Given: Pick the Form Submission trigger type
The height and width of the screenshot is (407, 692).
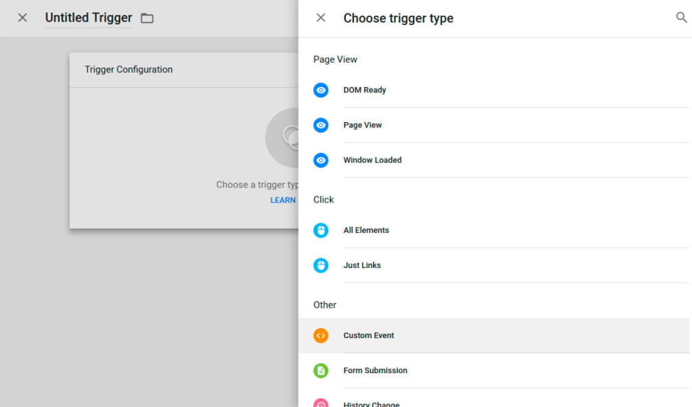Looking at the screenshot, I should point(375,371).
